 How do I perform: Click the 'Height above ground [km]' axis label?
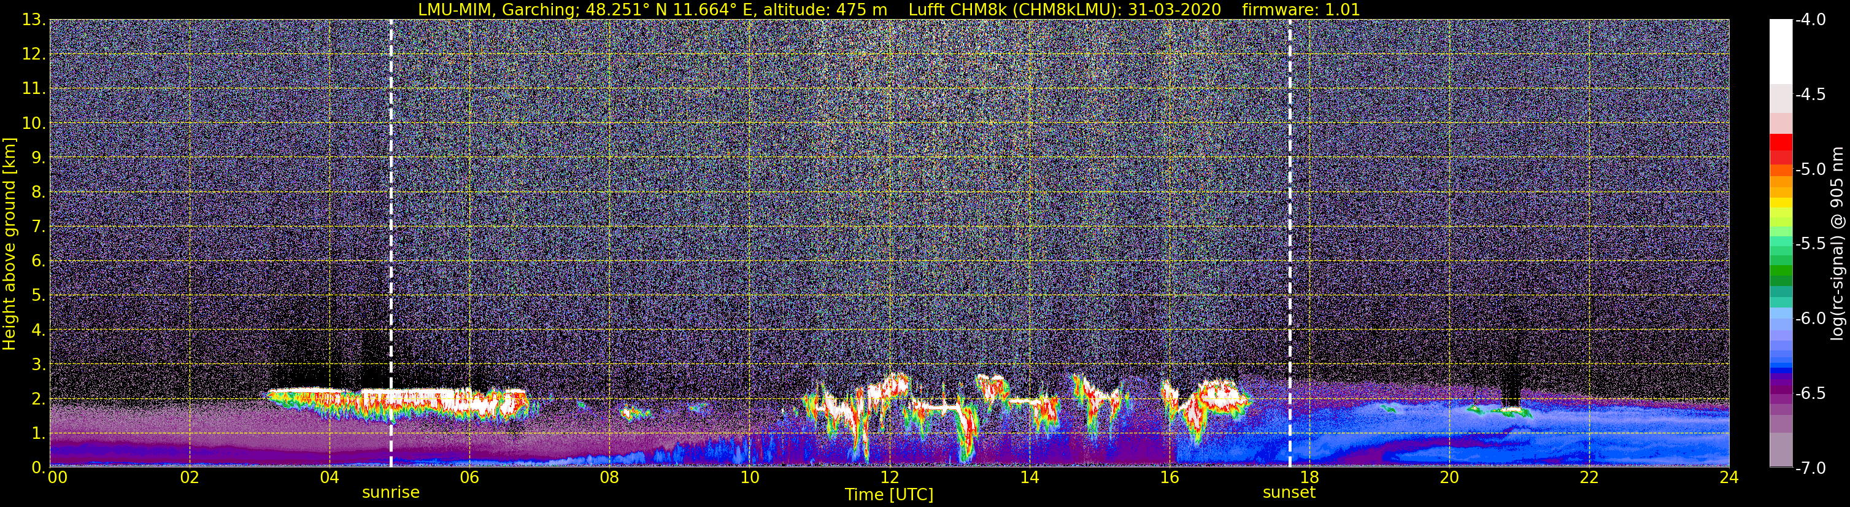tap(9, 244)
